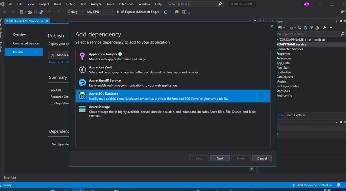Click the Refresh browser icon in the toolbar
The height and width of the screenshot is (191, 346).
click(x=166, y=12)
